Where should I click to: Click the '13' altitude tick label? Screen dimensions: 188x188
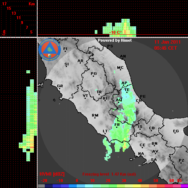(14, 13)
